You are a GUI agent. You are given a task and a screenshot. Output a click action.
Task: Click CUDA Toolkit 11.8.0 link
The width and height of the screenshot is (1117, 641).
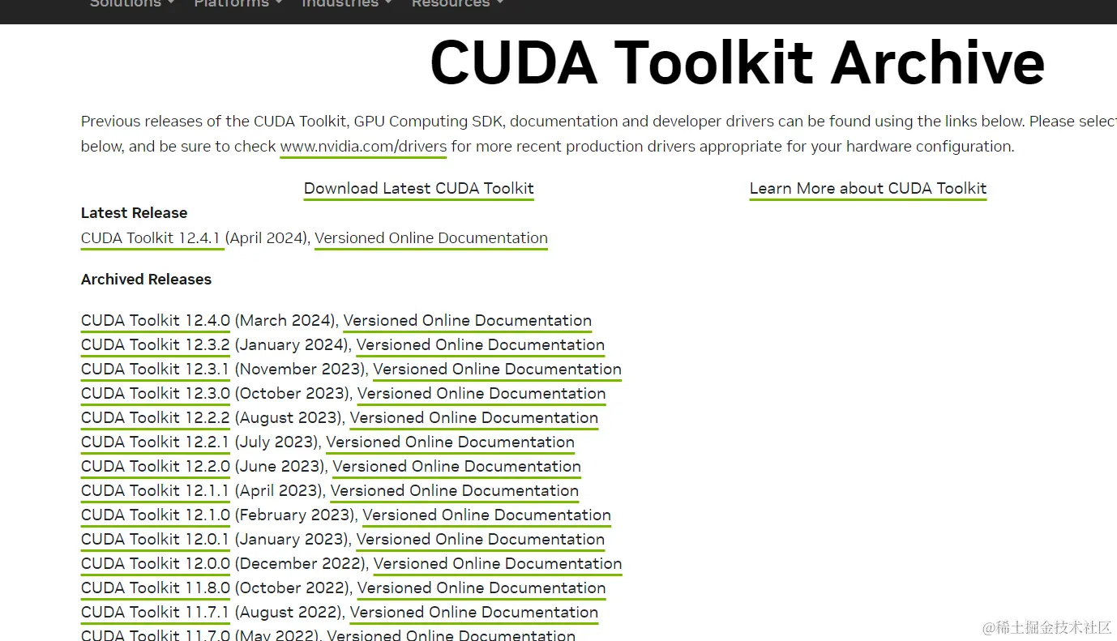coord(156,588)
